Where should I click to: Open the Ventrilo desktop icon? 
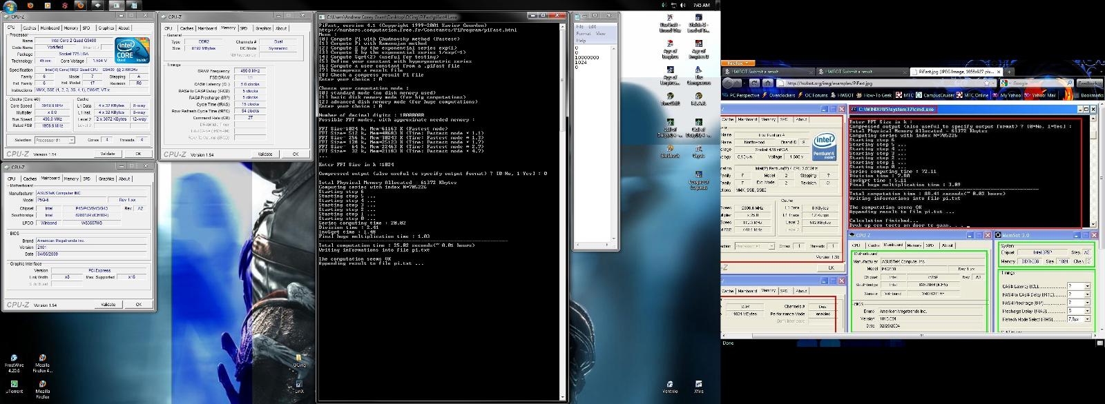click(x=669, y=386)
